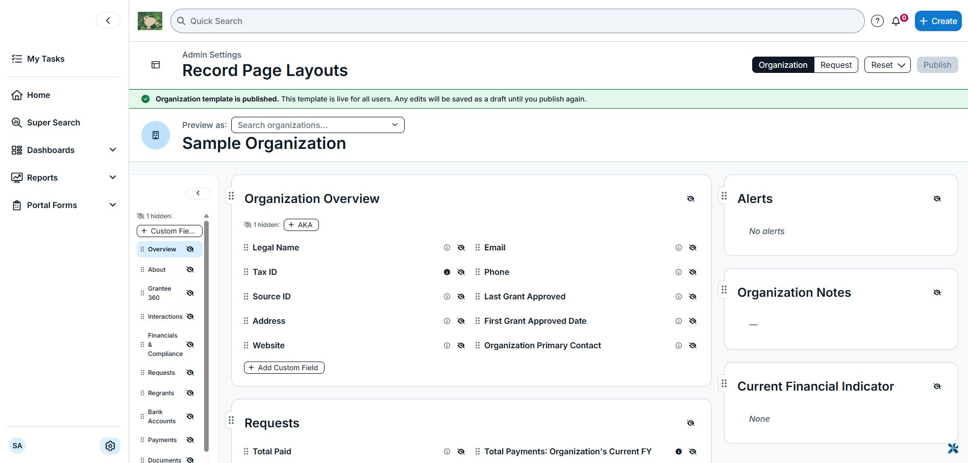Image resolution: width=968 pixels, height=463 pixels.
Task: Click the Add Custom Field button
Action: click(x=284, y=368)
